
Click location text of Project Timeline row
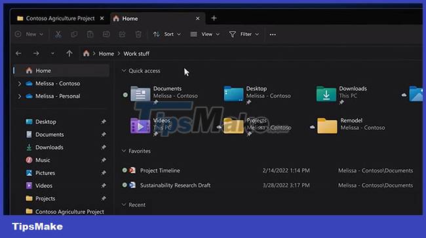click(x=376, y=171)
